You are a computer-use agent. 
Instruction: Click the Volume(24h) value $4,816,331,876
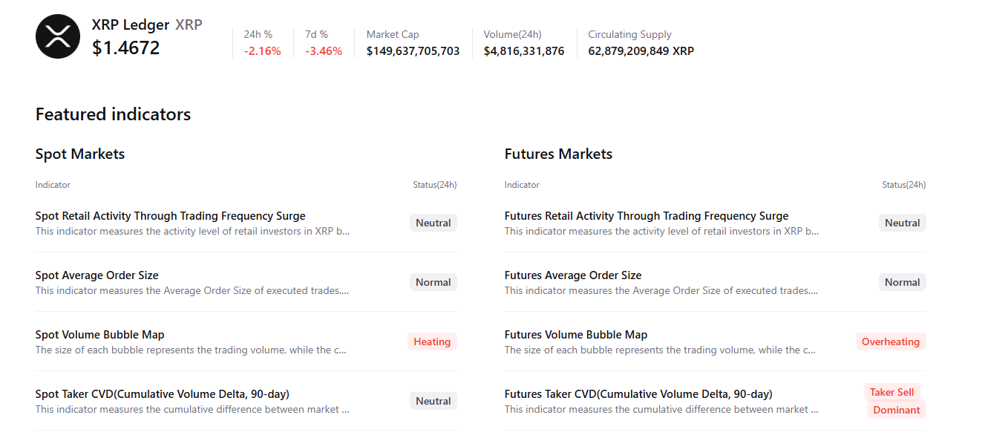coord(524,51)
